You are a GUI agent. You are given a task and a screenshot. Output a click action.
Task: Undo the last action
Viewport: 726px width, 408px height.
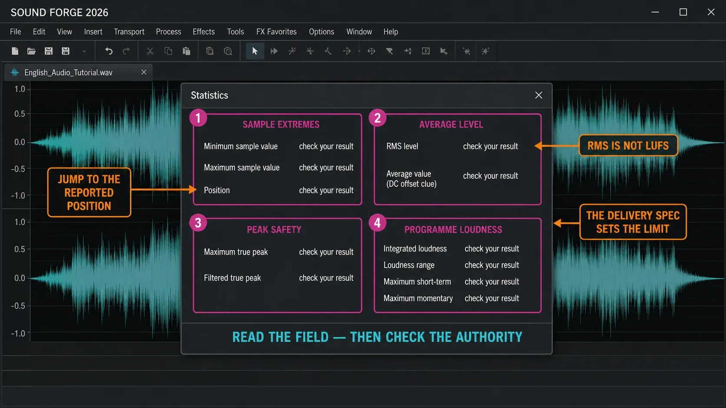[x=109, y=51]
